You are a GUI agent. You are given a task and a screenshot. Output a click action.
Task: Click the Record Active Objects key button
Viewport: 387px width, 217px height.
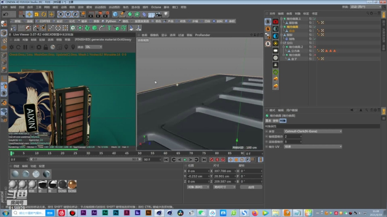click(x=212, y=160)
